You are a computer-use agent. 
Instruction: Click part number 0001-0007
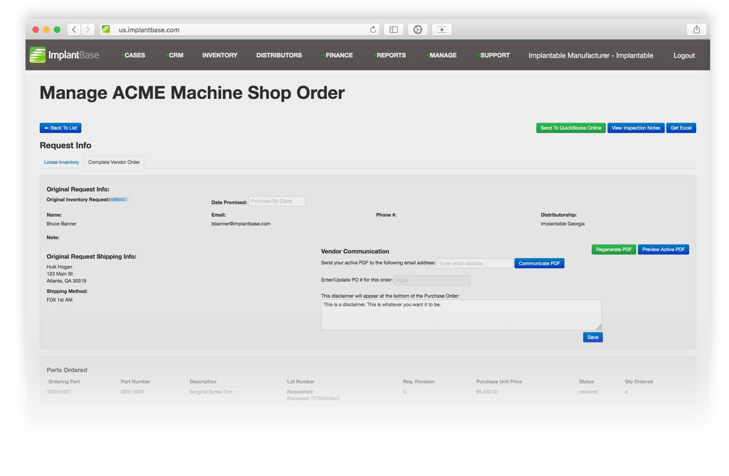[x=132, y=392]
